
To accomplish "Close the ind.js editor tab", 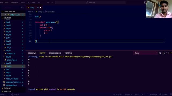I will [41, 7].
